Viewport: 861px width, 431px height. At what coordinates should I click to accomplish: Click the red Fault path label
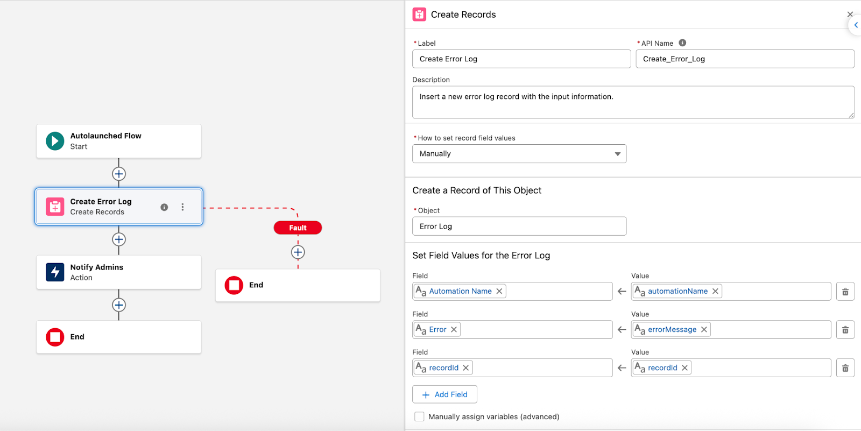coord(298,228)
